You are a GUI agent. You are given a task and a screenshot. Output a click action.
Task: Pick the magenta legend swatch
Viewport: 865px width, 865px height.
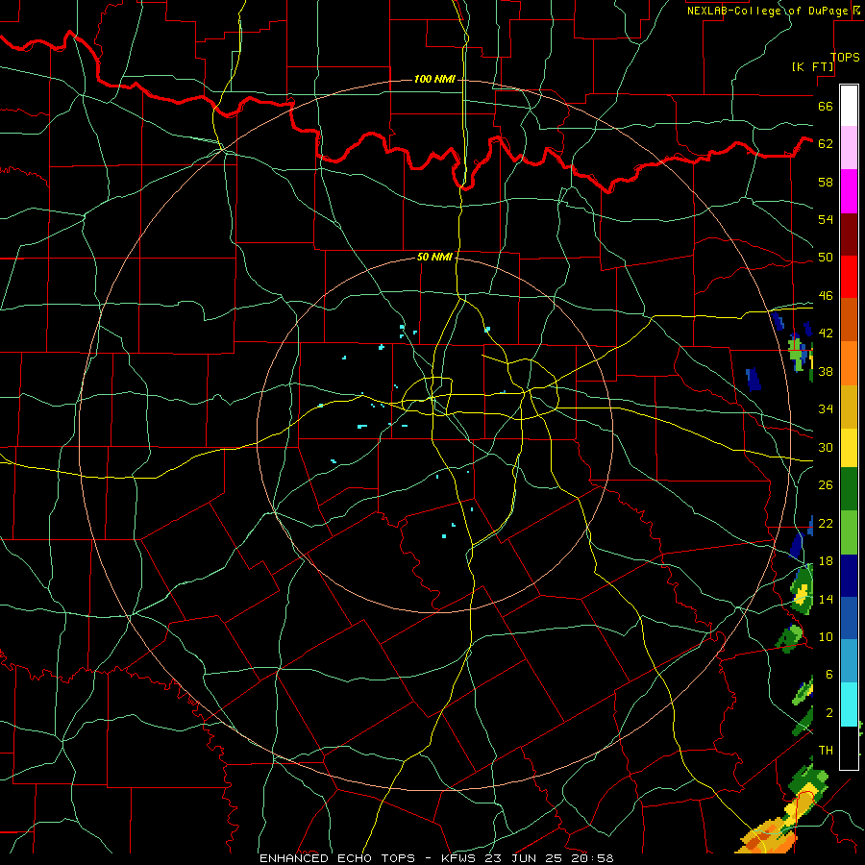point(849,191)
